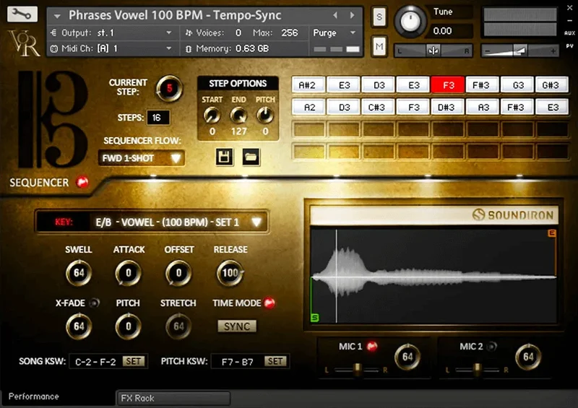Open the instrument name dropdown arrow

(57, 16)
